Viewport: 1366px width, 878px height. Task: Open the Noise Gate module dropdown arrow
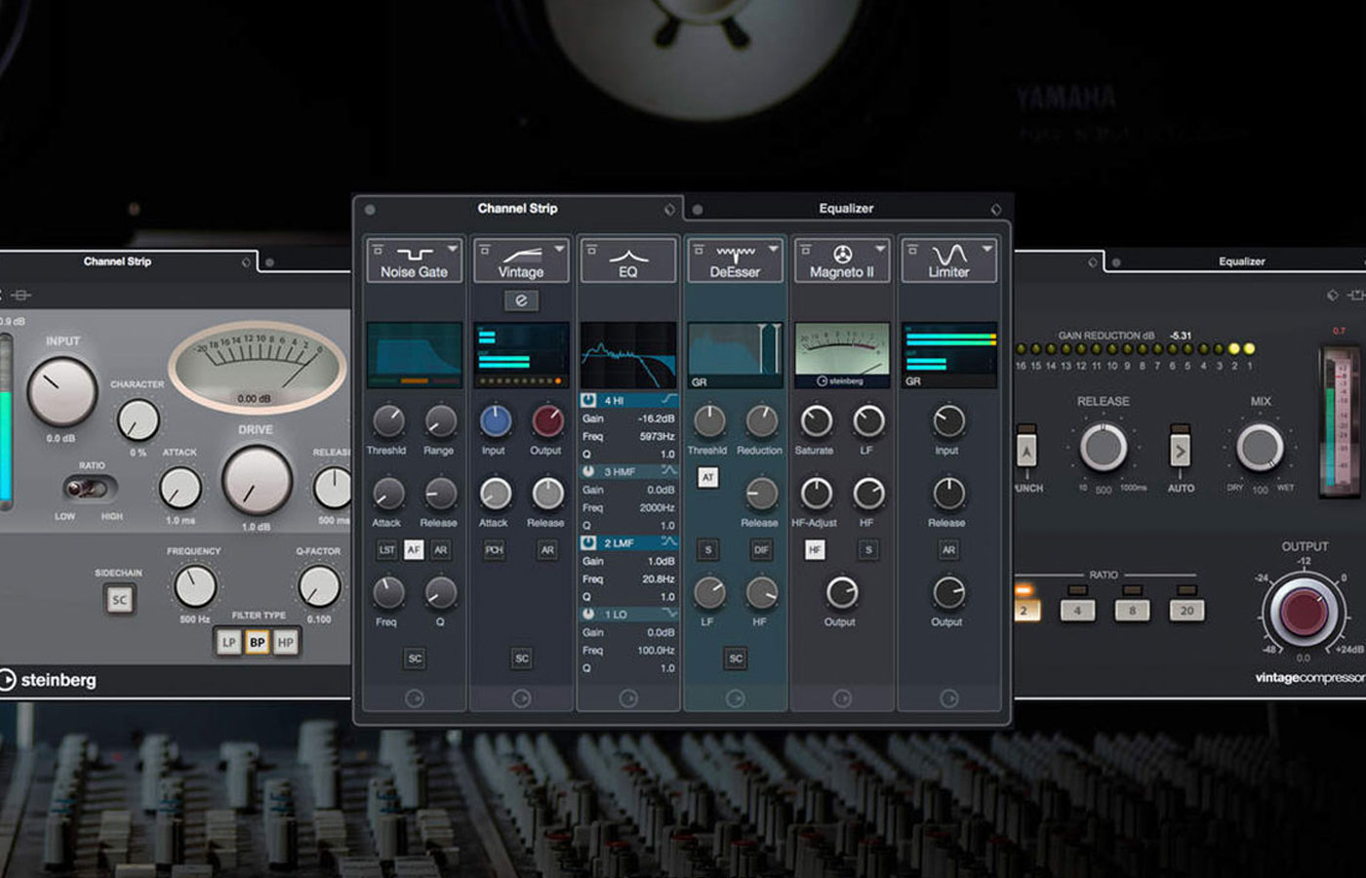tap(452, 249)
